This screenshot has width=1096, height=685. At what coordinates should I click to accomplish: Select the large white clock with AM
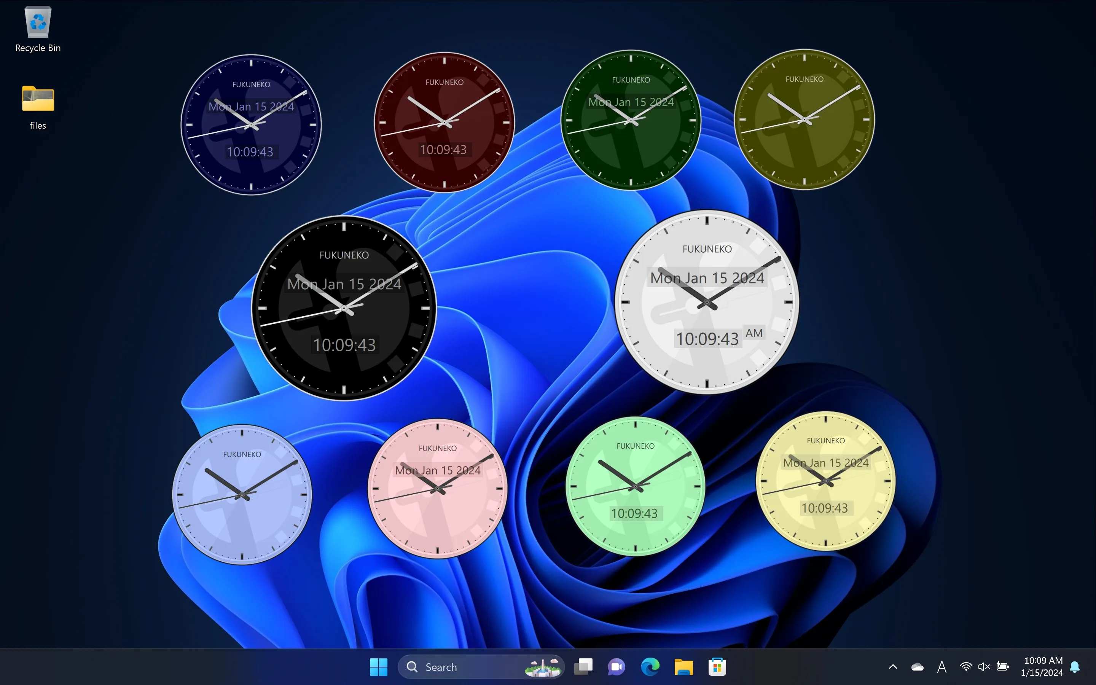click(707, 302)
